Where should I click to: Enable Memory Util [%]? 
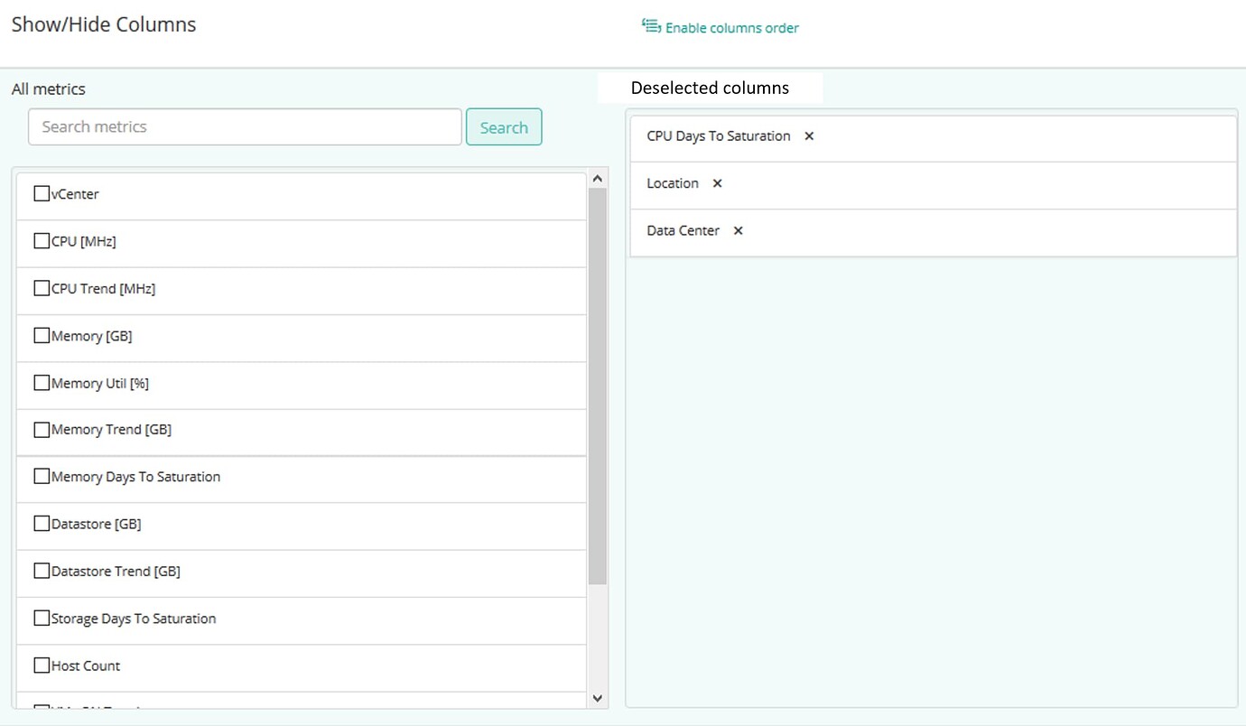coord(41,382)
